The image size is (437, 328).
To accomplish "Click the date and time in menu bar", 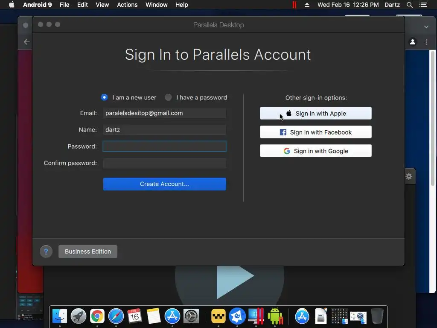I will click(348, 5).
